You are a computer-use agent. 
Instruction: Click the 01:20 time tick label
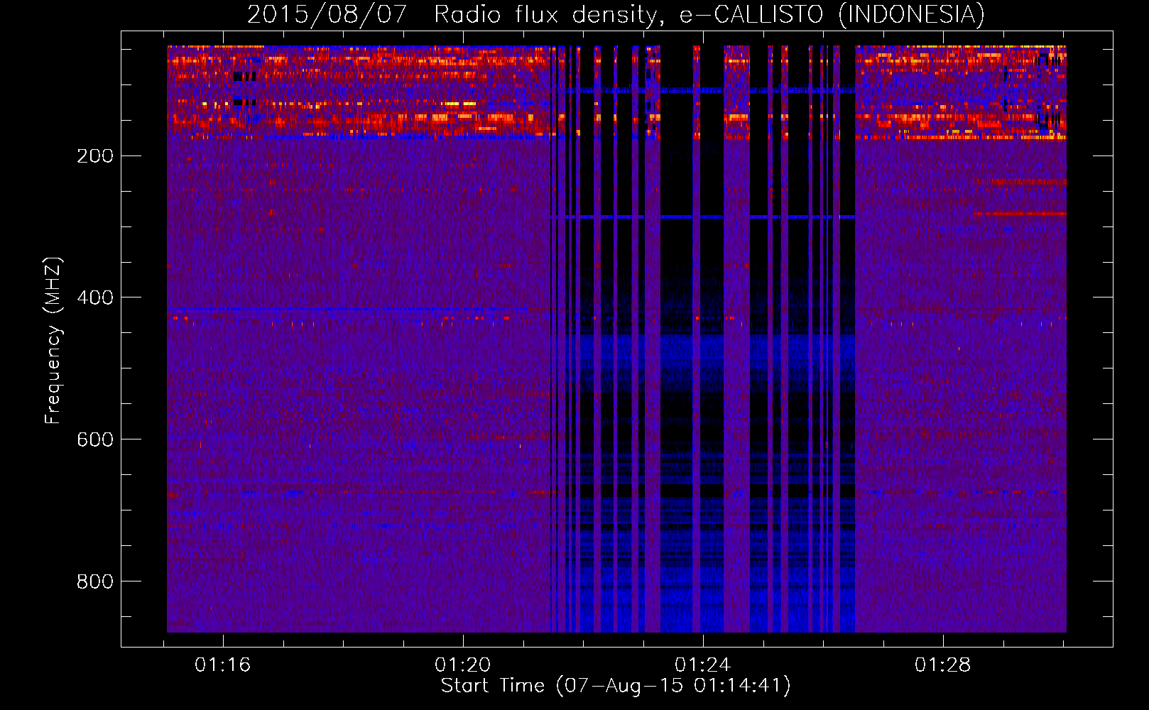tap(463, 665)
